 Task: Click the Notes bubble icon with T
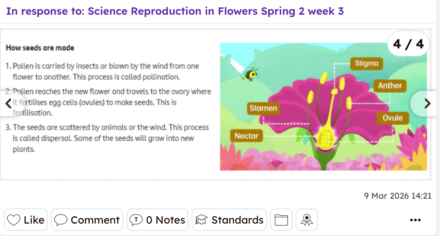click(x=136, y=220)
